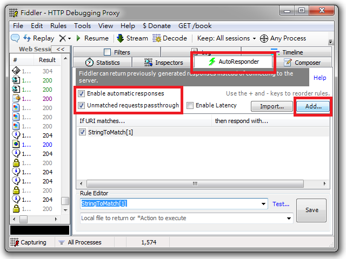The image size is (346, 259).
Task: Uncheck Unmatched requests passthrough
Action: [82, 106]
